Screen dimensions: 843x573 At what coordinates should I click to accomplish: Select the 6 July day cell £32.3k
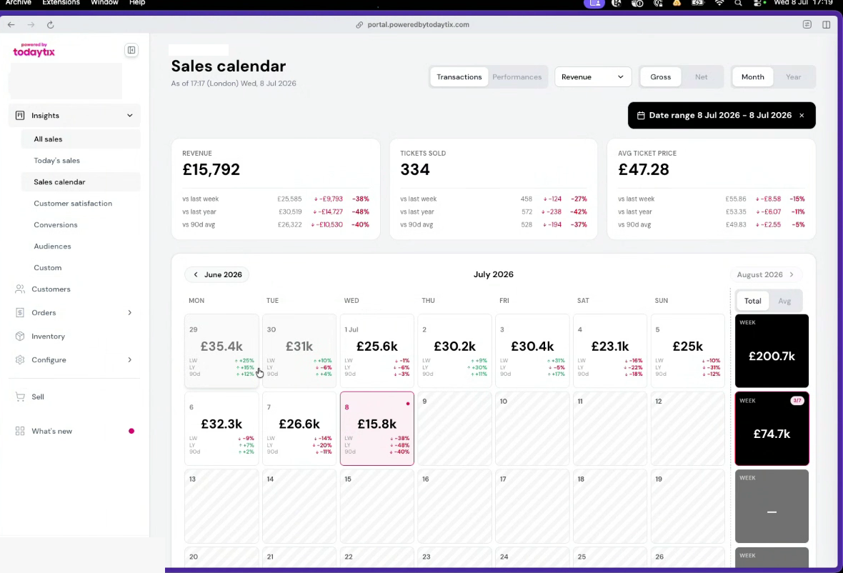click(221, 429)
